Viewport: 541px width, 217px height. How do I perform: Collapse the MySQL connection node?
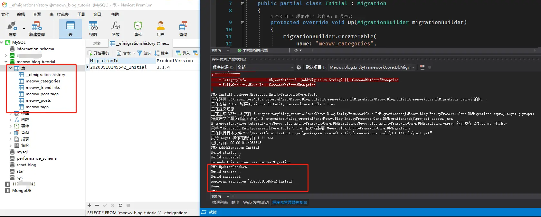2,42
